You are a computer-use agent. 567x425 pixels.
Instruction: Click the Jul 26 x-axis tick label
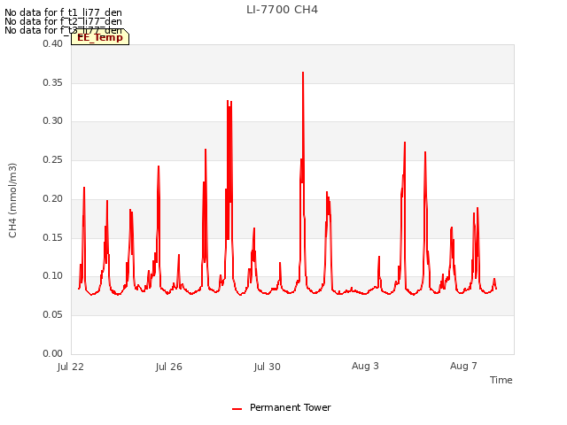pyautogui.click(x=169, y=367)
